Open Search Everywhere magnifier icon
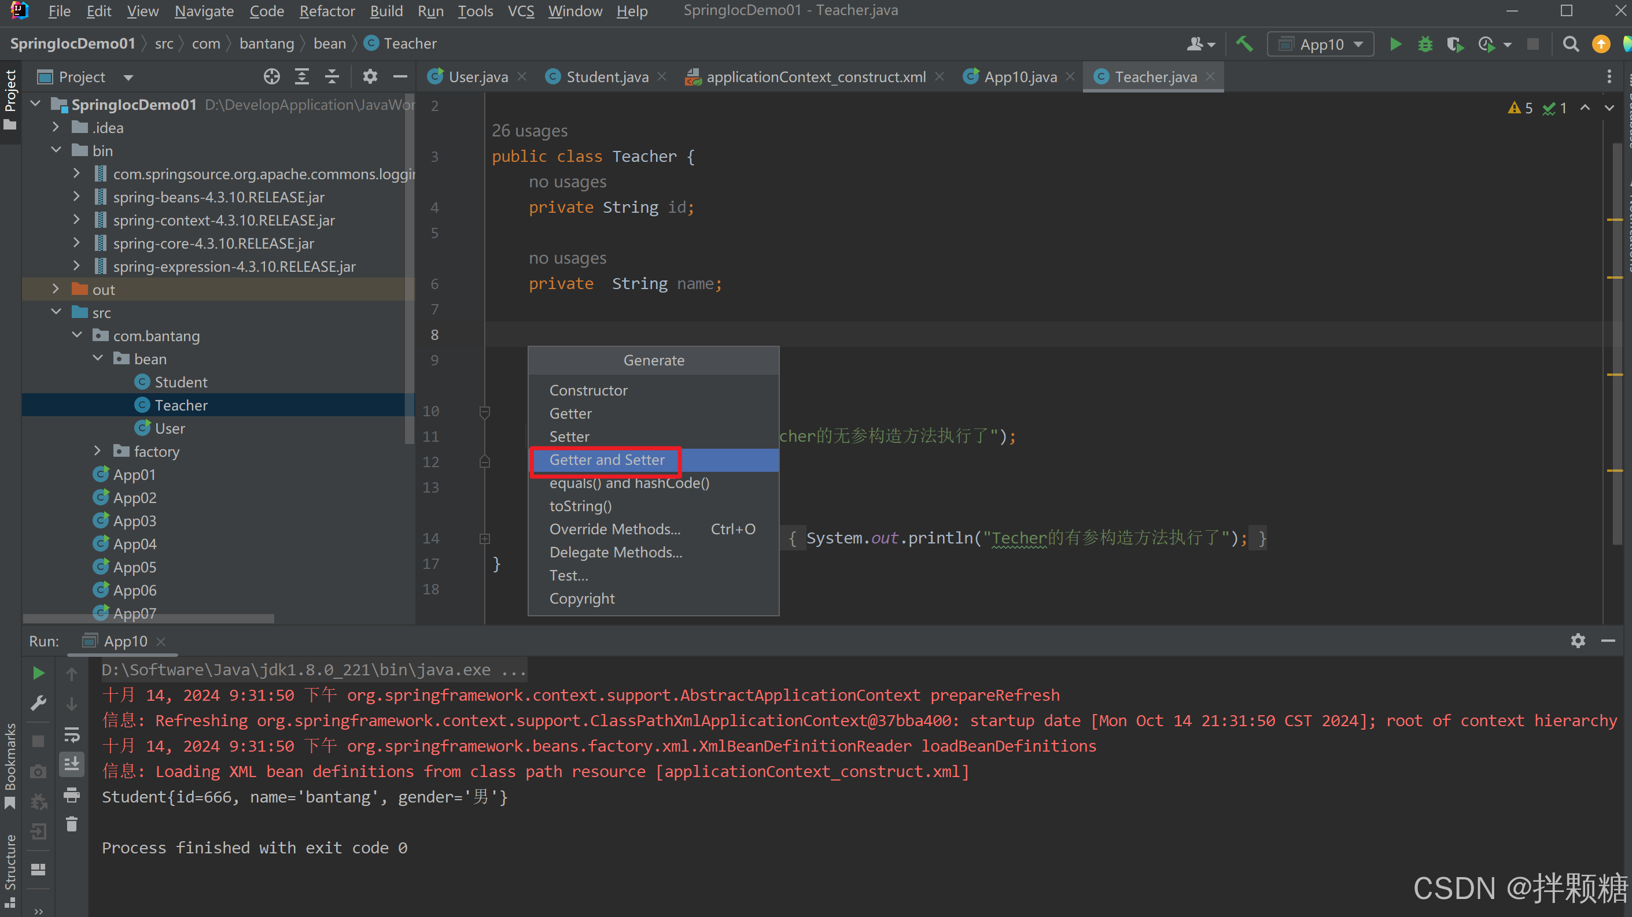 (x=1571, y=45)
